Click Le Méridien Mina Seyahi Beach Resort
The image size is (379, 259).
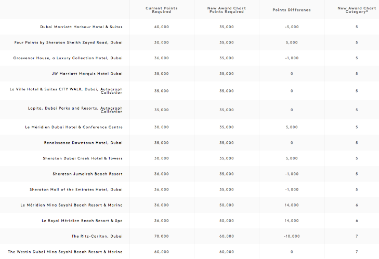71,205
